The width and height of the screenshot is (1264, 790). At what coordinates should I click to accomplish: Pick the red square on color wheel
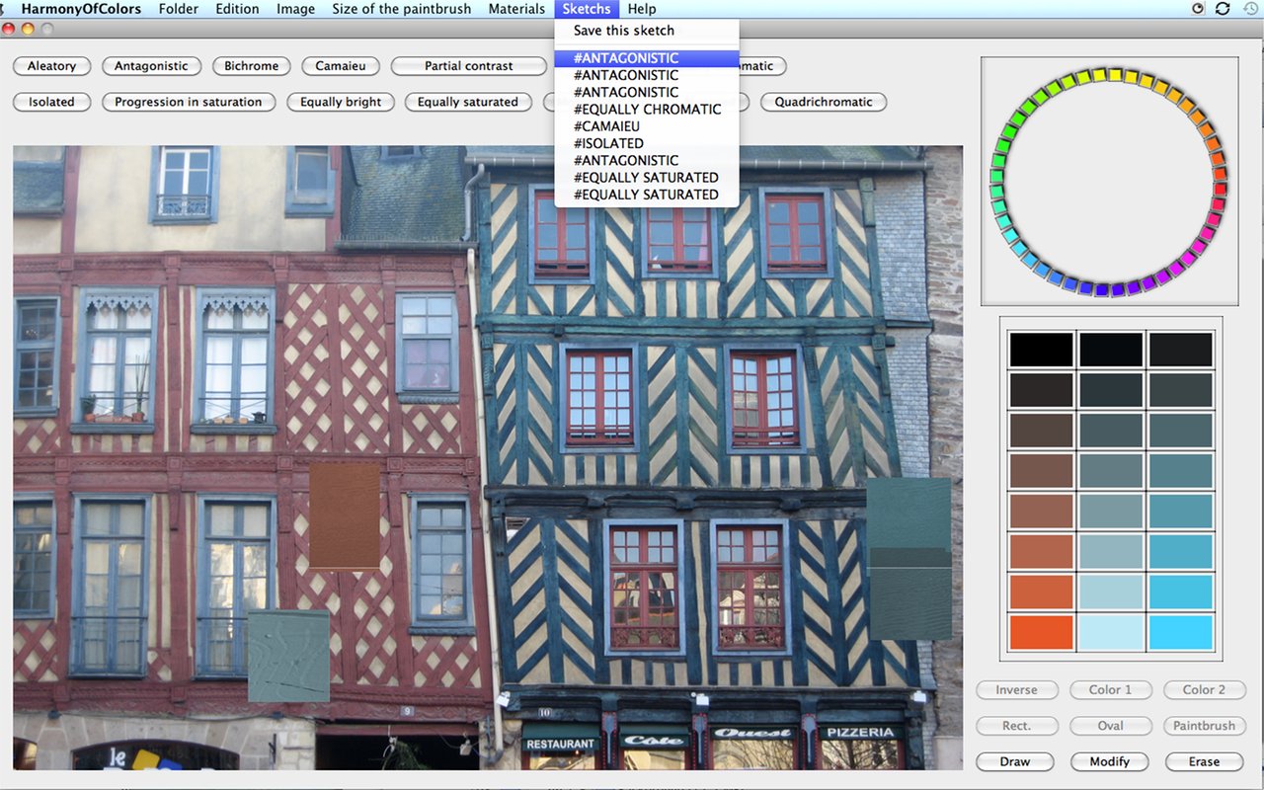coord(1220,188)
